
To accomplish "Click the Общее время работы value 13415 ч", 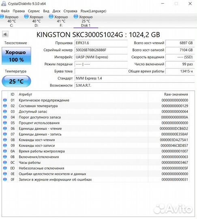I will coord(180,71).
